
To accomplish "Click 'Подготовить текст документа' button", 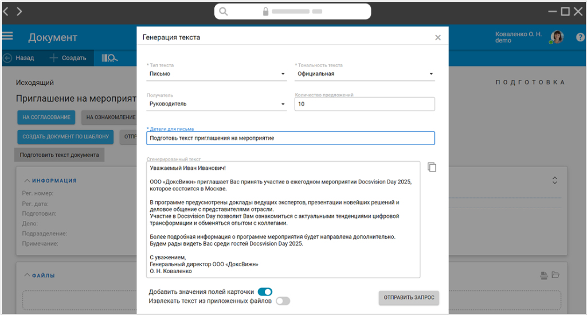I will (x=60, y=155).
